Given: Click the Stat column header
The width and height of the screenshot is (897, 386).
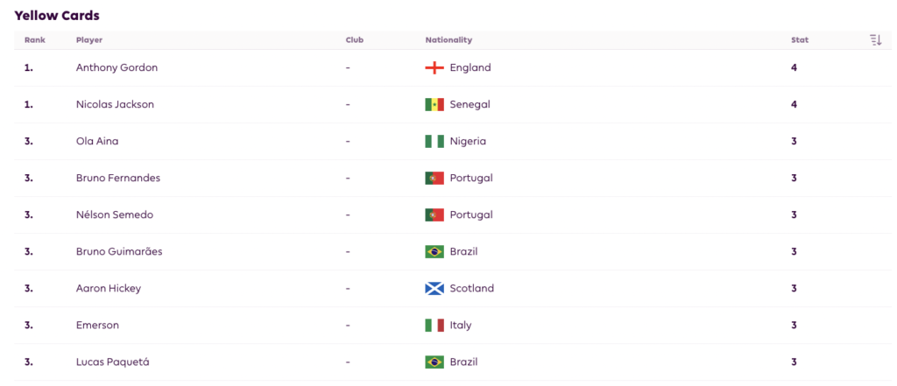Looking at the screenshot, I should click(x=800, y=40).
